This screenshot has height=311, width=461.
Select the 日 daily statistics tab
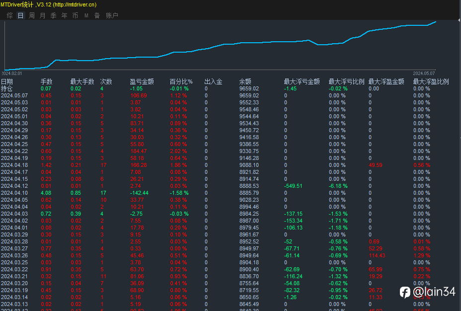tap(20, 15)
